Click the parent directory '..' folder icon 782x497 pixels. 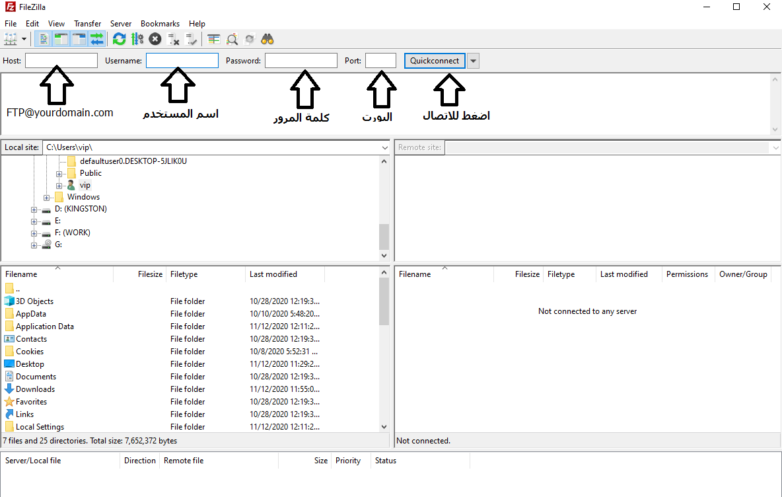click(9, 288)
